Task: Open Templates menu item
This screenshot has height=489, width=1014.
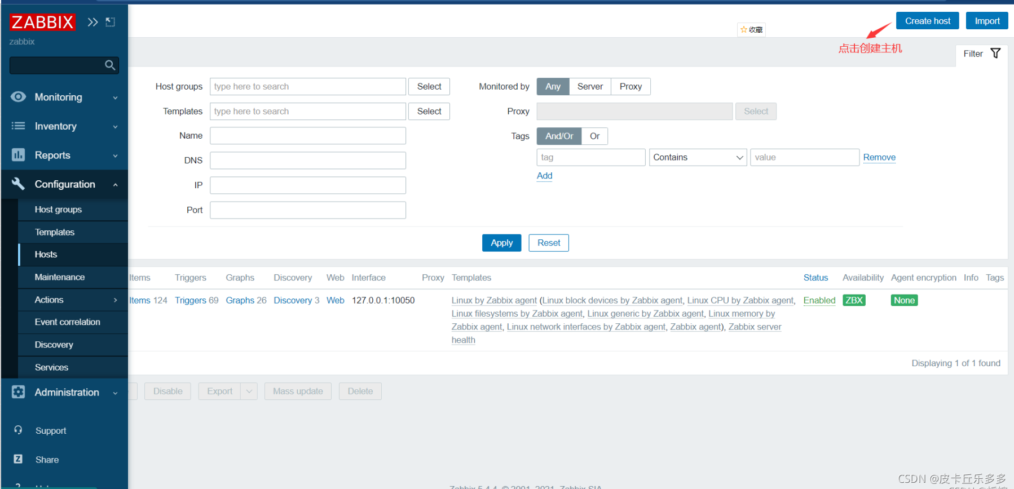Action: point(73,232)
